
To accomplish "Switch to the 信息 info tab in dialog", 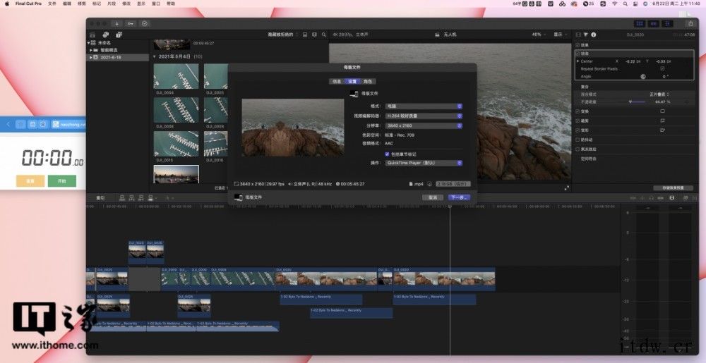I will click(337, 81).
